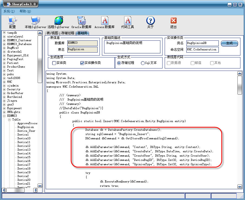The width and height of the screenshot is (245, 200).
Task: Open the 配置 configuration tool
Action: (12, 22)
